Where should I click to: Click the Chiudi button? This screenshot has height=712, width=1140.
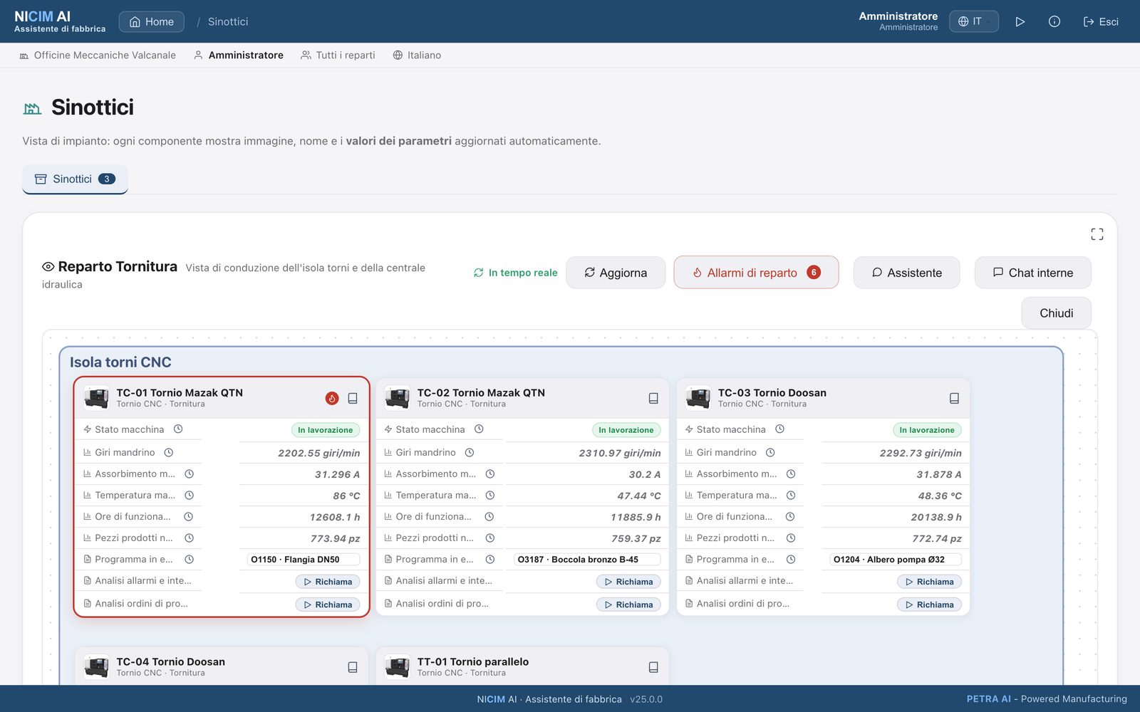[x=1056, y=313]
